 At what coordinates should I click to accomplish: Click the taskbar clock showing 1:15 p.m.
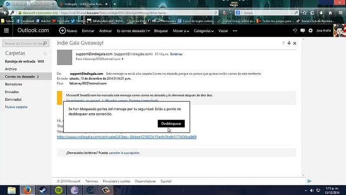pyautogui.click(x=332, y=190)
